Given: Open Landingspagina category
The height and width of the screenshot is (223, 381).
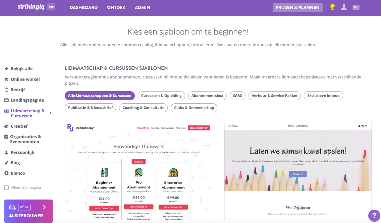Looking at the screenshot, I should click(27, 100).
